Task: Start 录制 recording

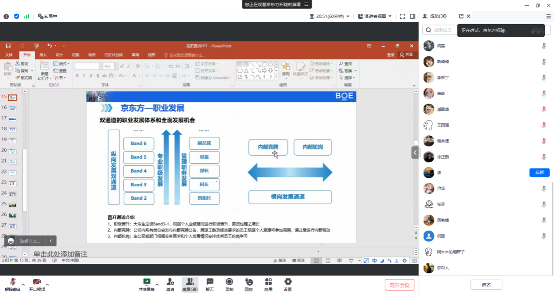Action: 229,285
